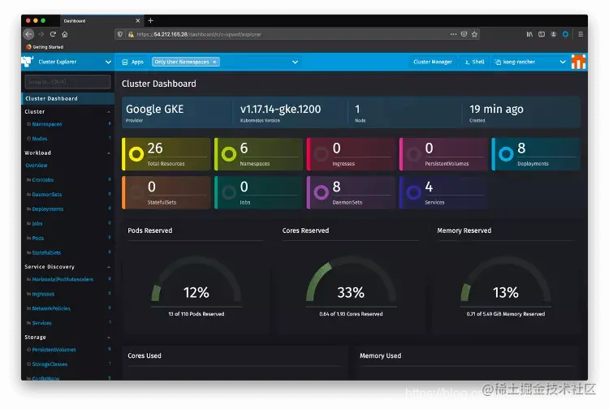The height and width of the screenshot is (409, 609).
Task: Click the browser forward arrow
Action: pos(41,34)
